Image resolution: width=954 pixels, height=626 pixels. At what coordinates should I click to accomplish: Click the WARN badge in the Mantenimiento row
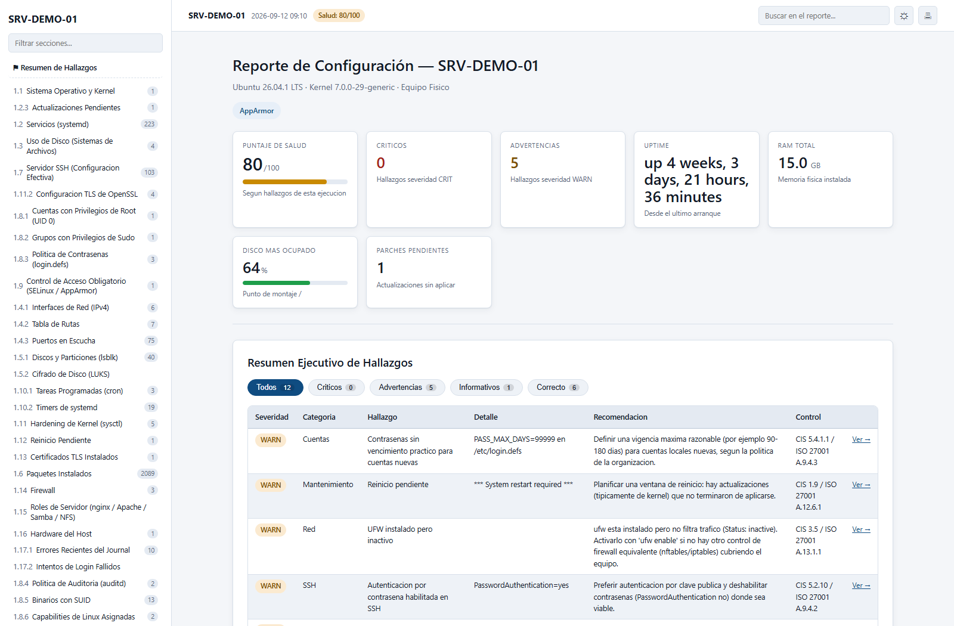(271, 485)
